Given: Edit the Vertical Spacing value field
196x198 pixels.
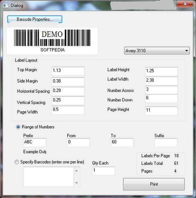Looking at the screenshot, I should [x=68, y=100].
